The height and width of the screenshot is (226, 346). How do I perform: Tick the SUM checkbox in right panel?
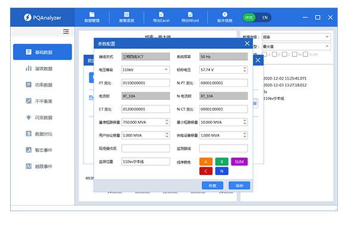(305, 54)
